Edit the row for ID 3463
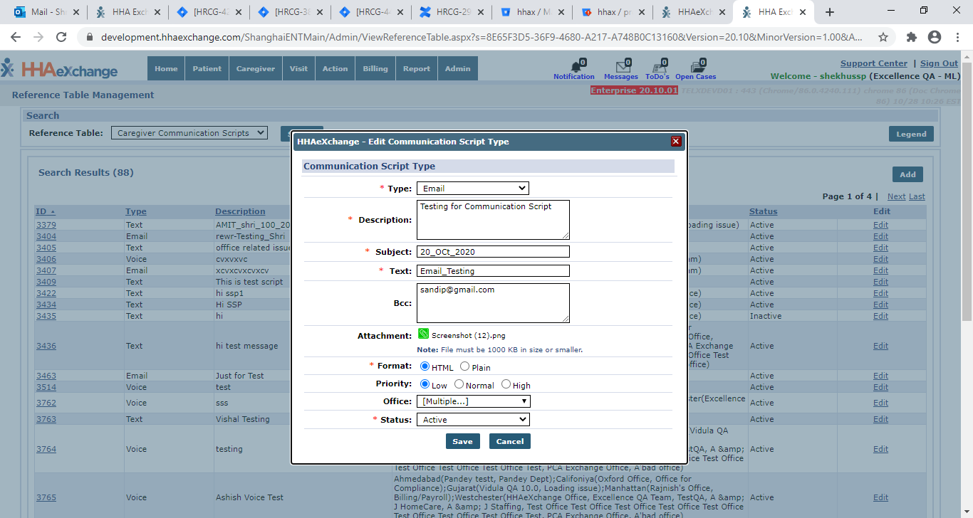Screen dimensions: 973x518 tap(881, 376)
